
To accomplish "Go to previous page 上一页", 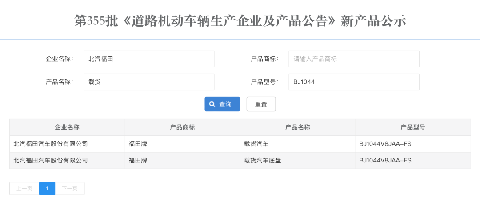I will click(x=24, y=189).
